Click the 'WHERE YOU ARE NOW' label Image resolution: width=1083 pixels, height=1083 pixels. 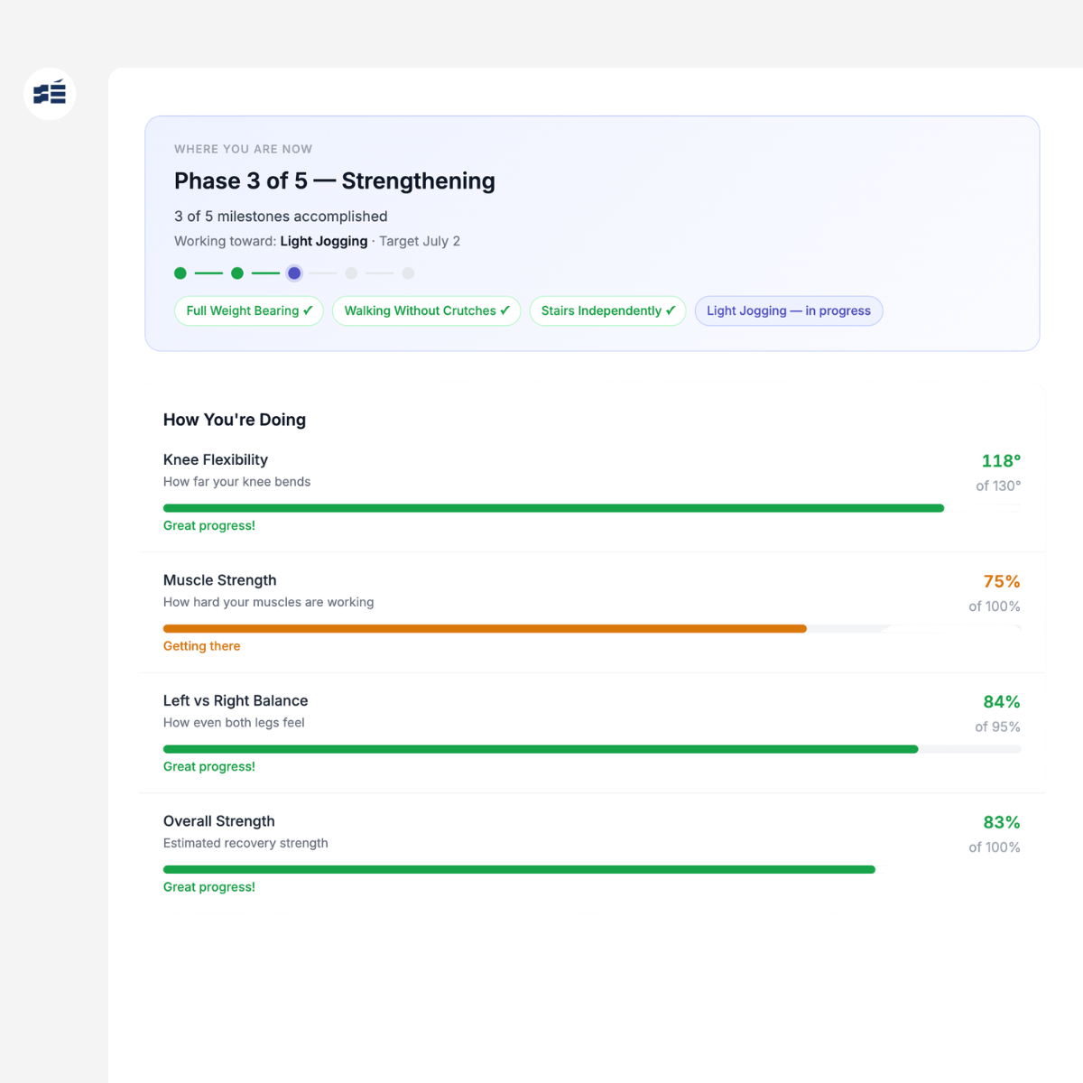tap(244, 149)
